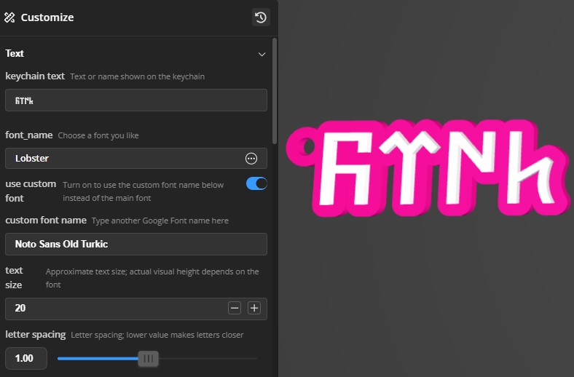The height and width of the screenshot is (377, 574).
Task: Click the Text section header
Action: 15,53
